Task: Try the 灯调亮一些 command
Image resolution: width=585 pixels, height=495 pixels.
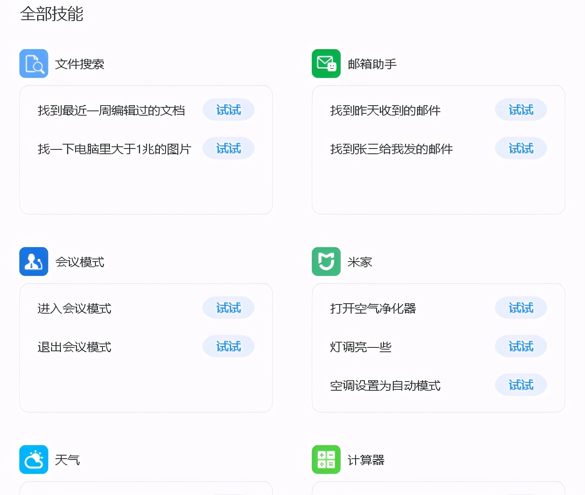Action: tap(521, 346)
